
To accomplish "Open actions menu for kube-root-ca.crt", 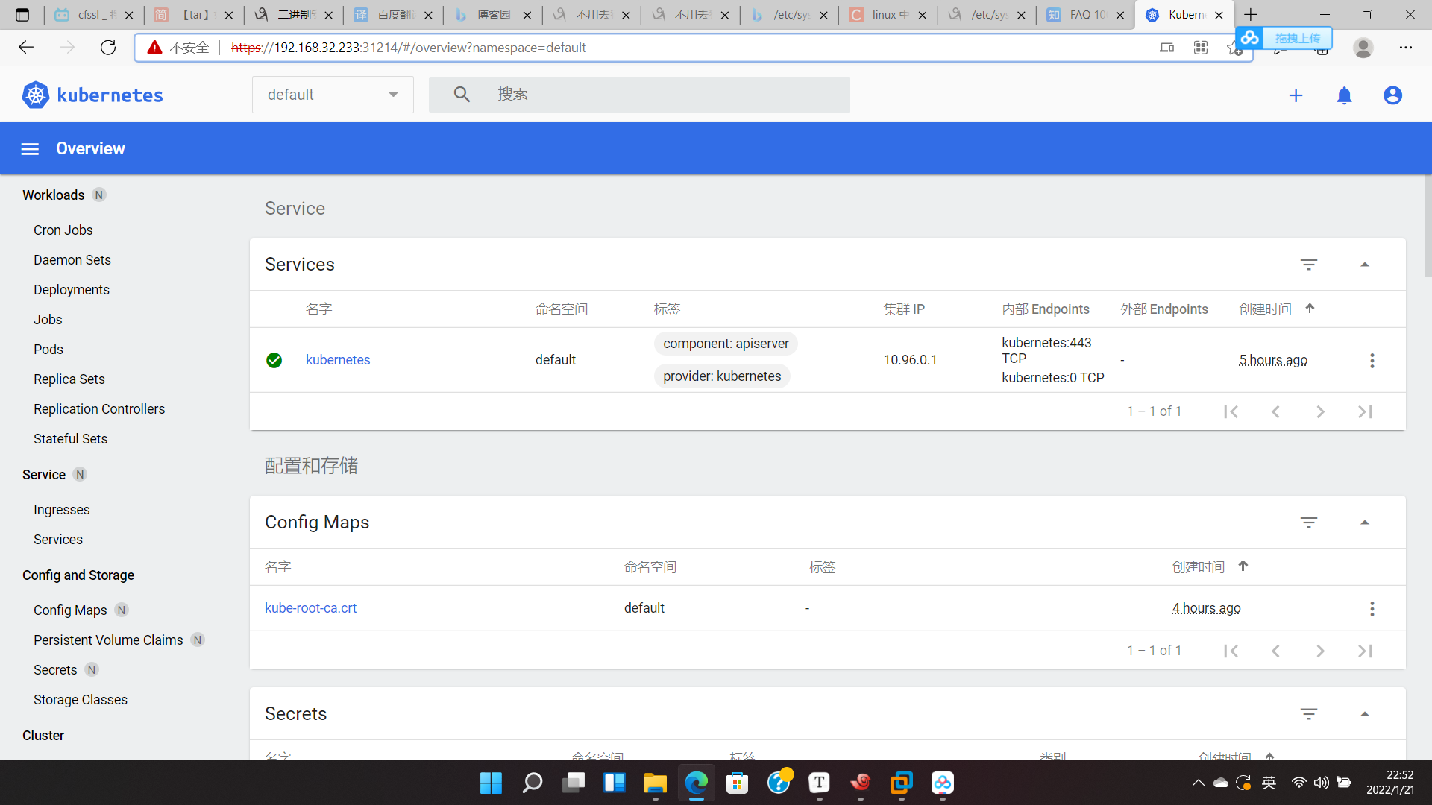I will click(x=1372, y=609).
